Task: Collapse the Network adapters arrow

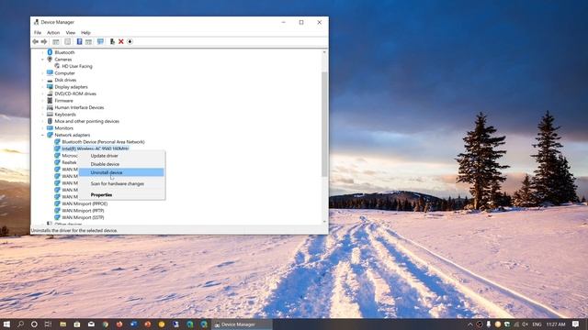Action: click(43, 135)
